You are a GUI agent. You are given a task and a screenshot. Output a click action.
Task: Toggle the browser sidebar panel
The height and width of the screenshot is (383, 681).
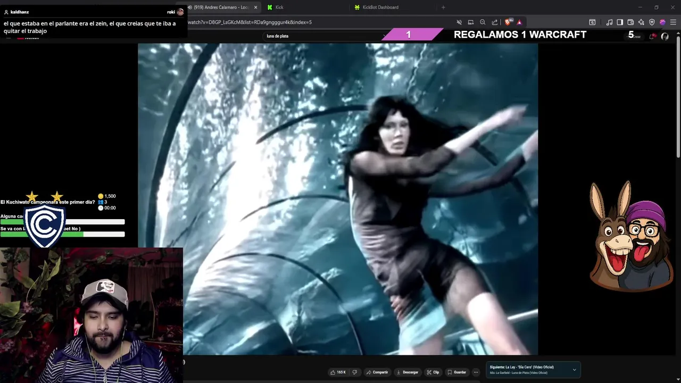tap(620, 22)
